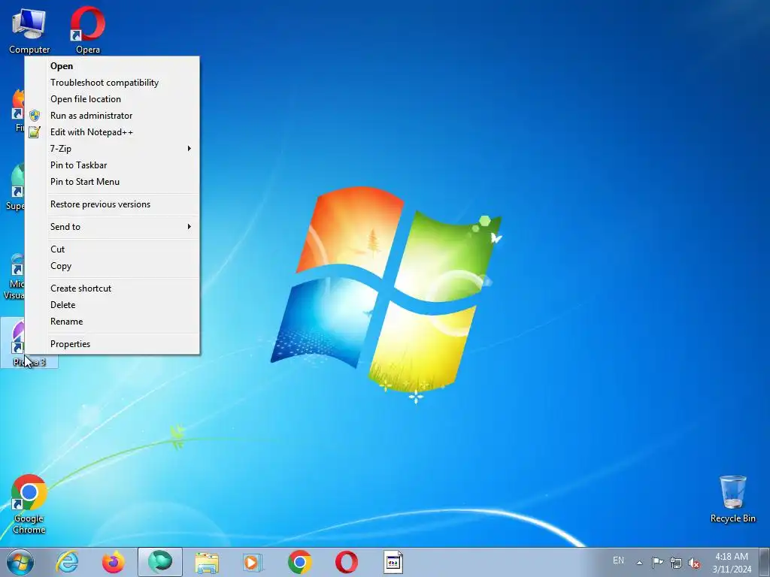The width and height of the screenshot is (770, 577).
Task: Switch to the active green globe taskbar app
Action: [160, 562]
